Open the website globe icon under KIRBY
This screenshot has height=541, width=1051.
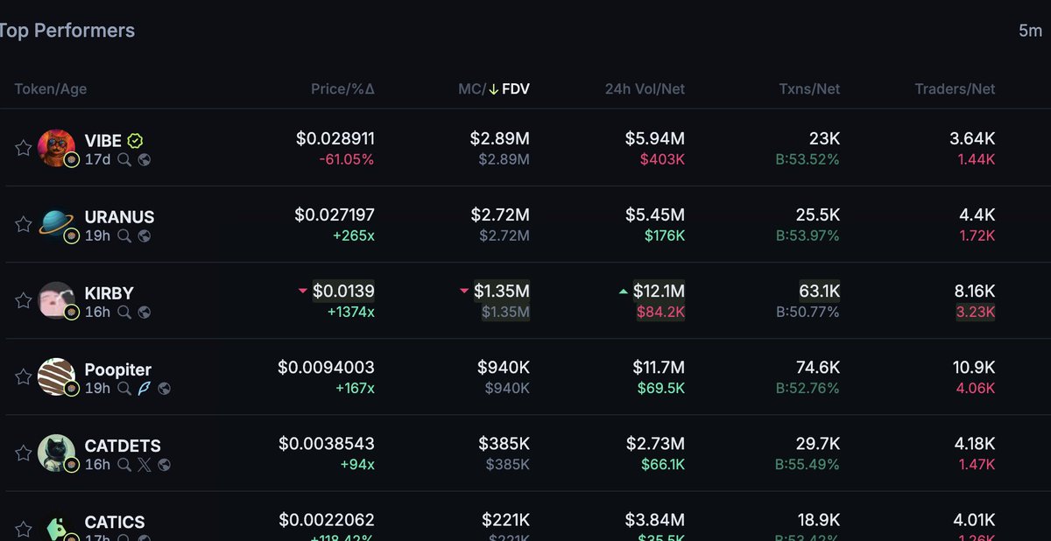(145, 313)
